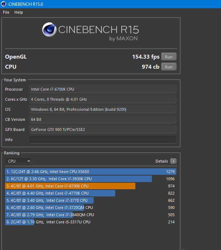Click the OpenGL label
221x250 pixels.
pyautogui.click(x=16, y=57)
